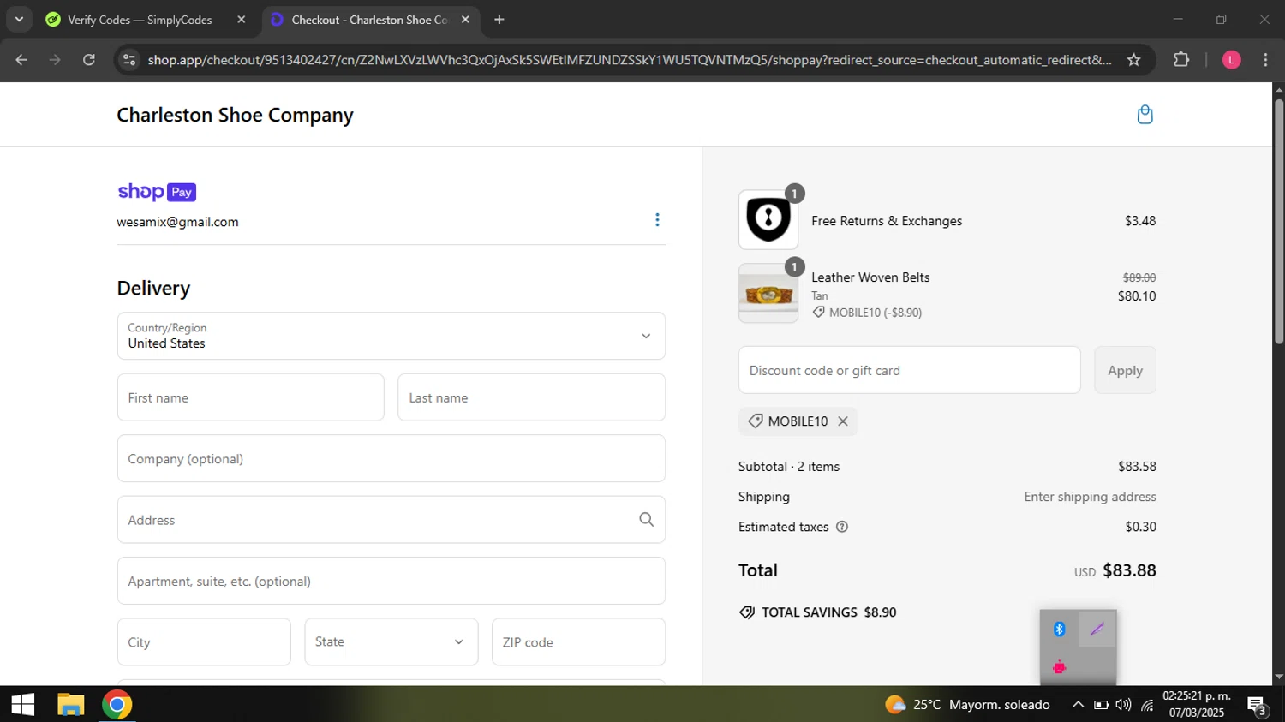This screenshot has width=1285, height=722.
Task: Click the 'Enter shipping address' text
Action: click(1090, 497)
